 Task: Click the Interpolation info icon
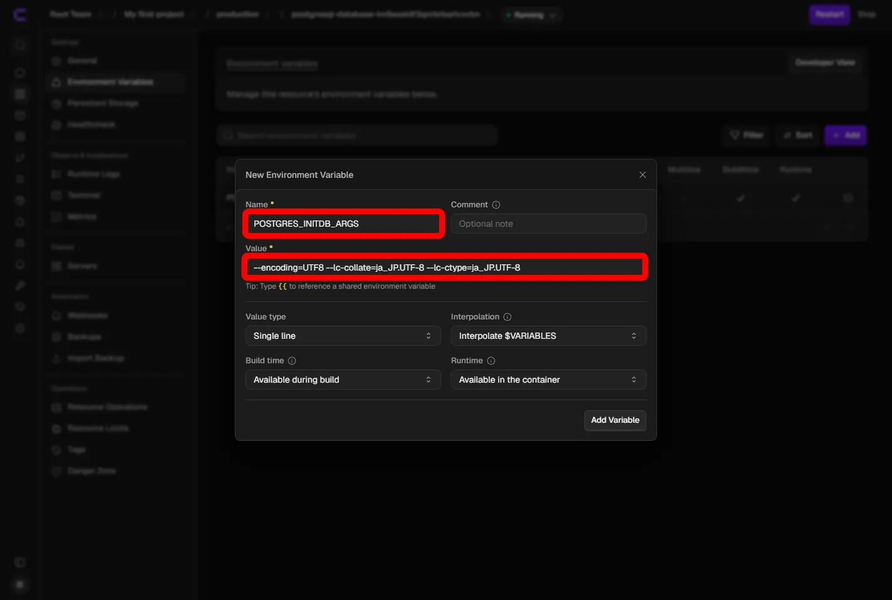coord(507,317)
